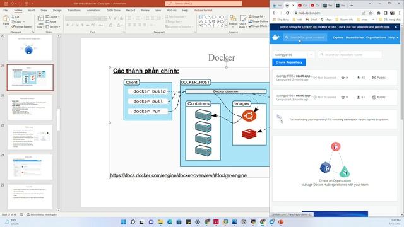Open the first cuongyd196/react-app repository

click(294, 76)
